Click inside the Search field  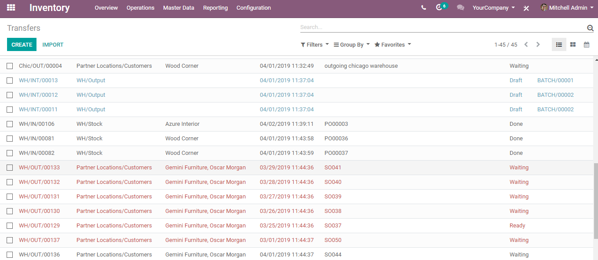click(440, 27)
